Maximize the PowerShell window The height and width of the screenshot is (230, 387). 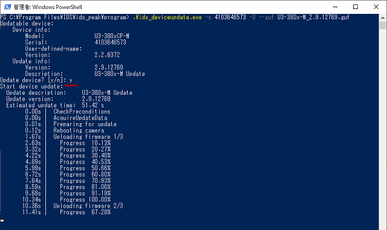click(356, 7)
